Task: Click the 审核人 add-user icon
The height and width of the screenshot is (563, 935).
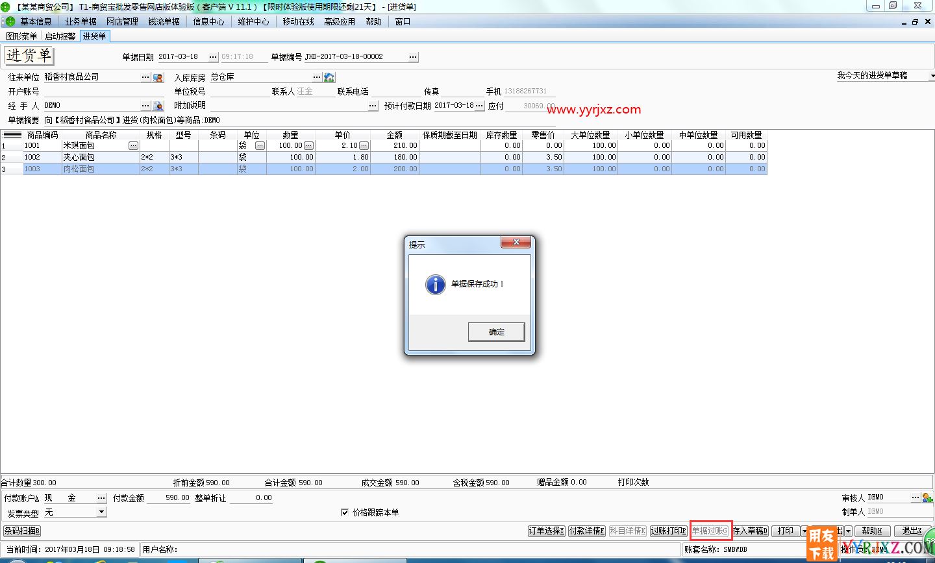Action: click(927, 497)
